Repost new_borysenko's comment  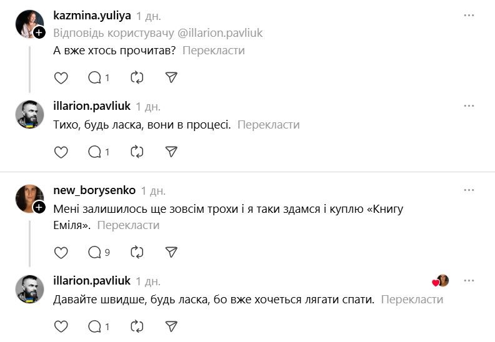tap(137, 252)
